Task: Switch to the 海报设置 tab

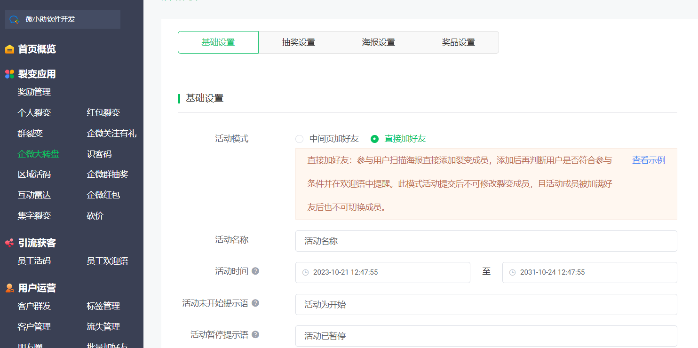Action: (x=378, y=42)
